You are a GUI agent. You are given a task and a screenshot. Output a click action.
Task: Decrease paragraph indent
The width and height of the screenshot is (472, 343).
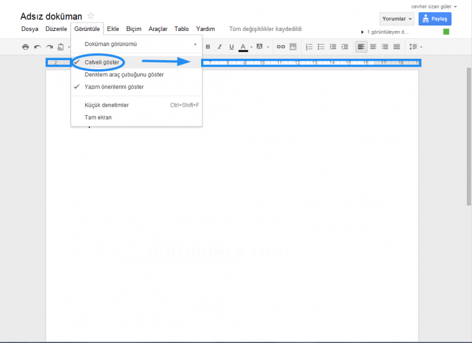pyautogui.click(x=333, y=47)
